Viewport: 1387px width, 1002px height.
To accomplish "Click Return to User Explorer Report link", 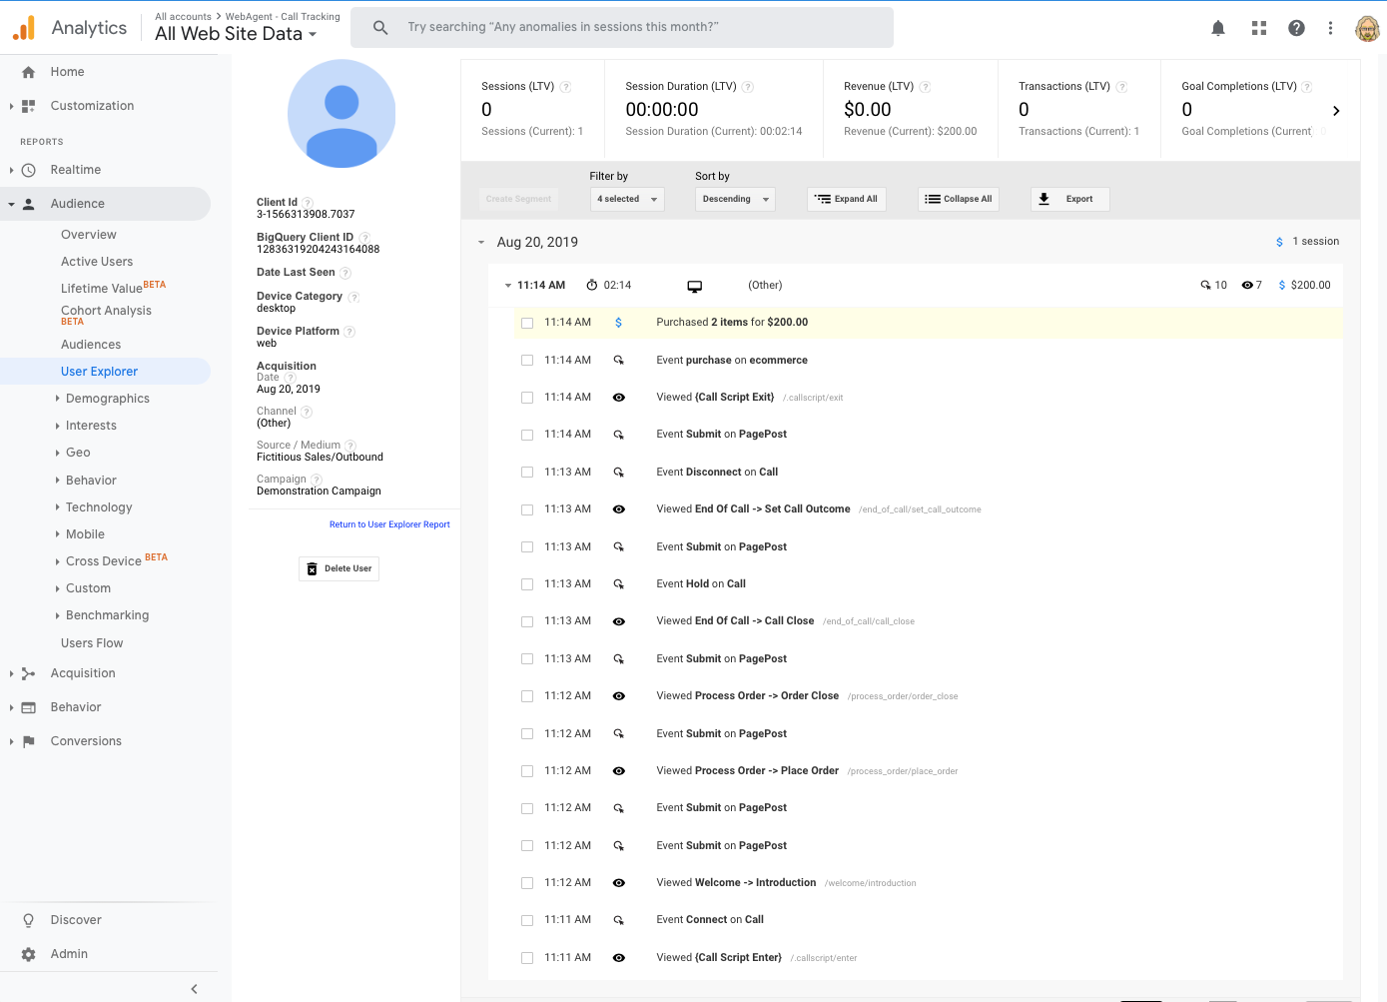I will [x=389, y=524].
